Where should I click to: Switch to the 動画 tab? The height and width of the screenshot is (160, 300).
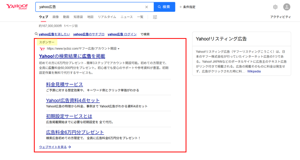coord(66,17)
